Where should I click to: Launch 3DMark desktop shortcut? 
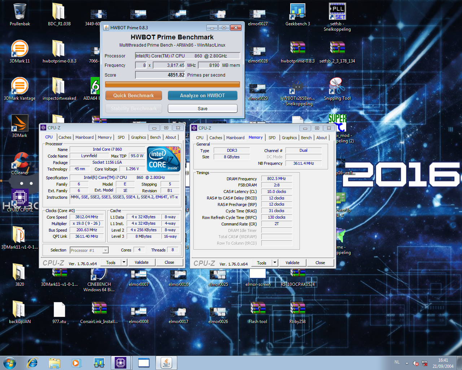(x=20, y=126)
